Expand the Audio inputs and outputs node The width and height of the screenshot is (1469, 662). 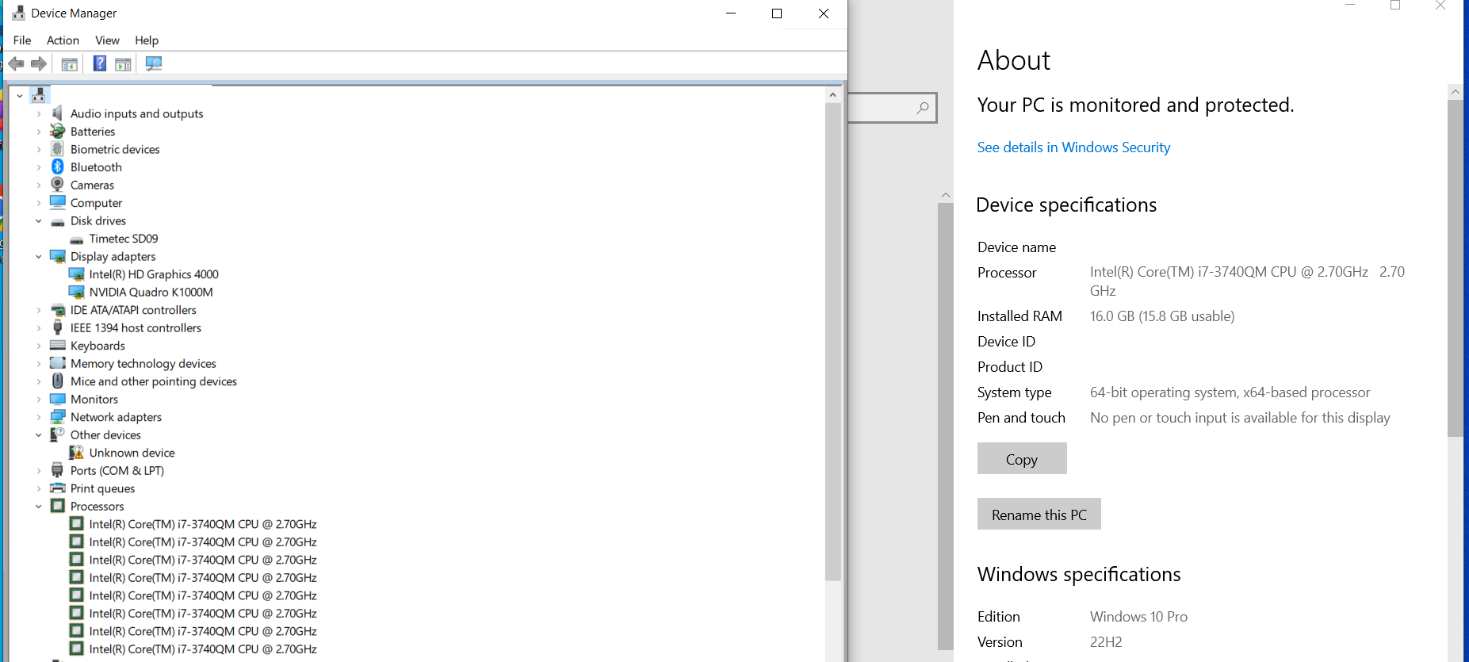click(38, 114)
